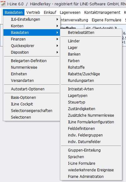Expand the Konten submenu arrow
This screenshot has height=182, width=126.
click(57, 26)
